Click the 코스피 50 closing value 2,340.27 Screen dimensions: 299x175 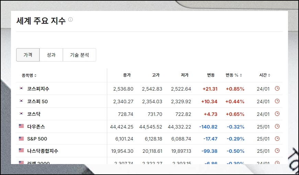pyautogui.click(x=123, y=102)
